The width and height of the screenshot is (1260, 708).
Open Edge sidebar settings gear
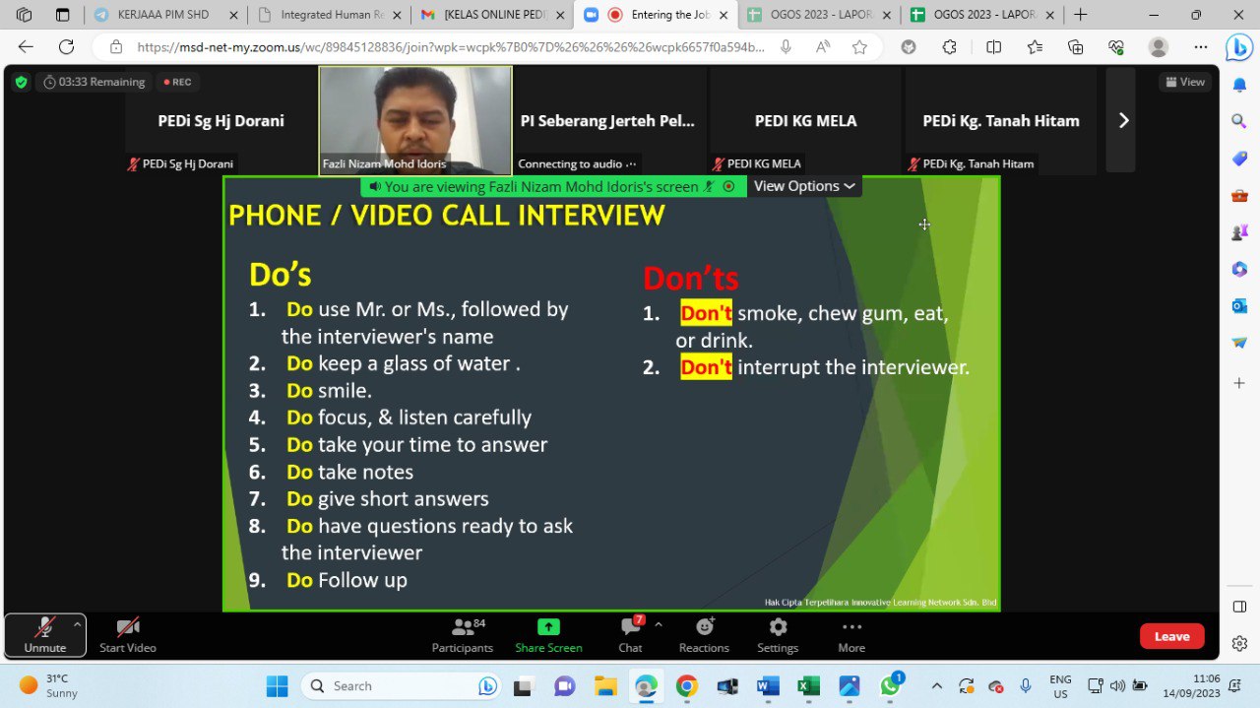1239,643
